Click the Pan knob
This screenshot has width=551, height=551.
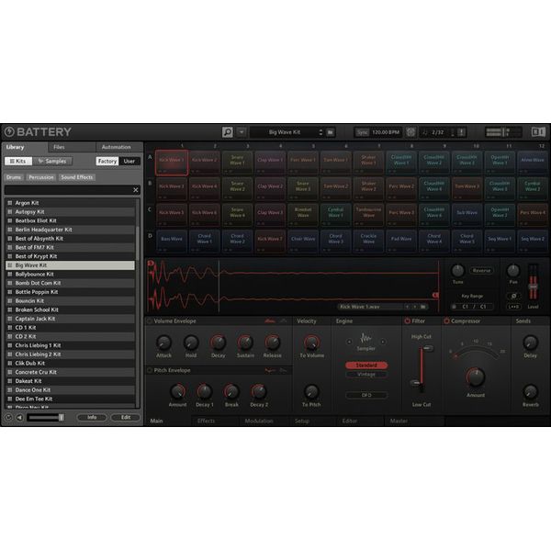pos(513,271)
